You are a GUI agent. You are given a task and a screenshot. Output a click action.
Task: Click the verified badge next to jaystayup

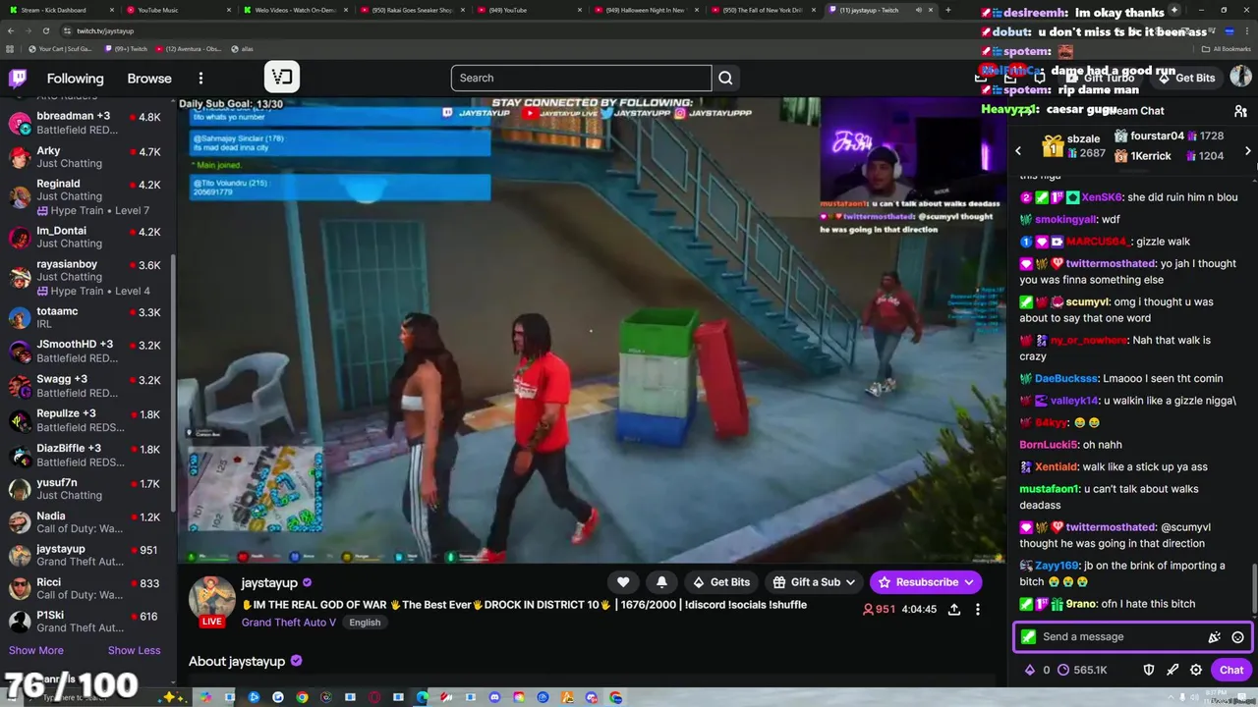pos(307,582)
